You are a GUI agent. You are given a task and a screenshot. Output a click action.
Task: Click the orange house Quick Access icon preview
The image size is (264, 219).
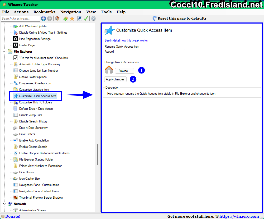(x=109, y=70)
